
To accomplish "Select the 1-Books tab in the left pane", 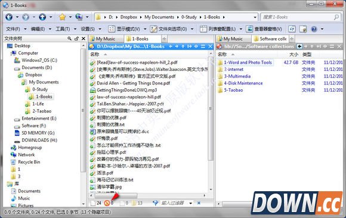I will point(143,39).
